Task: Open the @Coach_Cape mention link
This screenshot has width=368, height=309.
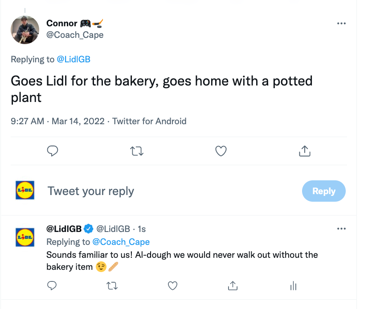Action: (121, 242)
